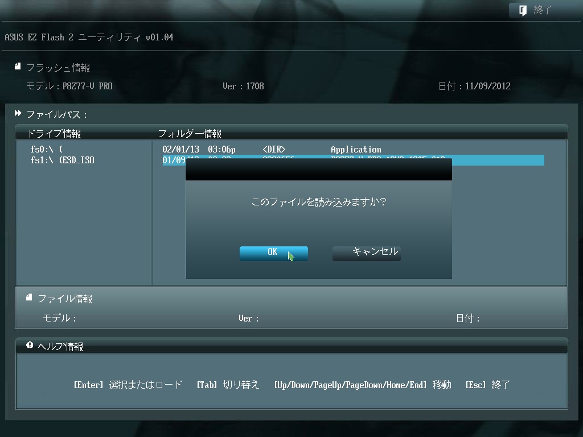This screenshot has height=437, width=583.
Task: Click the モデル : P8Z77-V PRO label
Action: pos(68,86)
